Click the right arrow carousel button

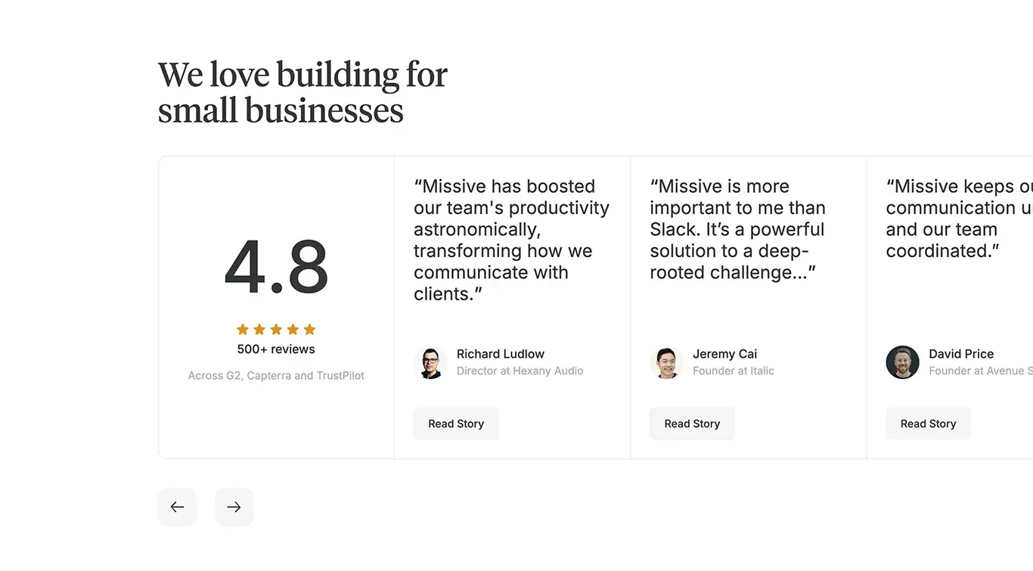point(234,507)
